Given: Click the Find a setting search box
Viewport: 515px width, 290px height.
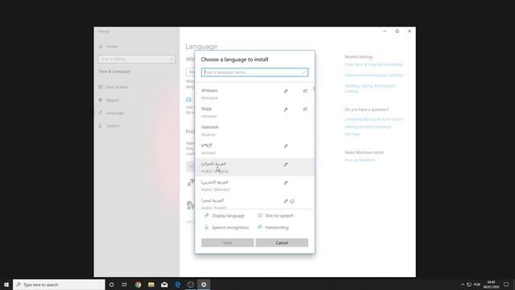Looking at the screenshot, I should click(136, 59).
